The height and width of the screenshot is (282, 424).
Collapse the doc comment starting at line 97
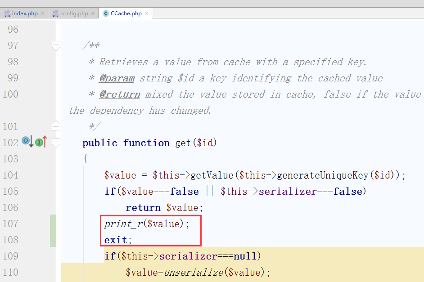pos(56,45)
